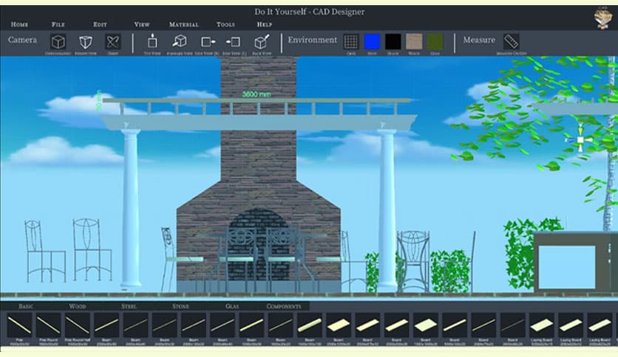Viewport: 618px width, 357px height.
Task: Pick the black environment swatch
Action: [393, 41]
